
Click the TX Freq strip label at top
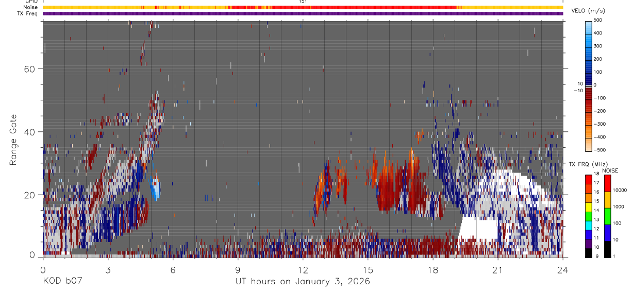click(28, 13)
